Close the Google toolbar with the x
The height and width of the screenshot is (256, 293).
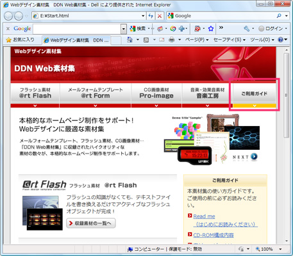pyautogui.click(x=8, y=29)
